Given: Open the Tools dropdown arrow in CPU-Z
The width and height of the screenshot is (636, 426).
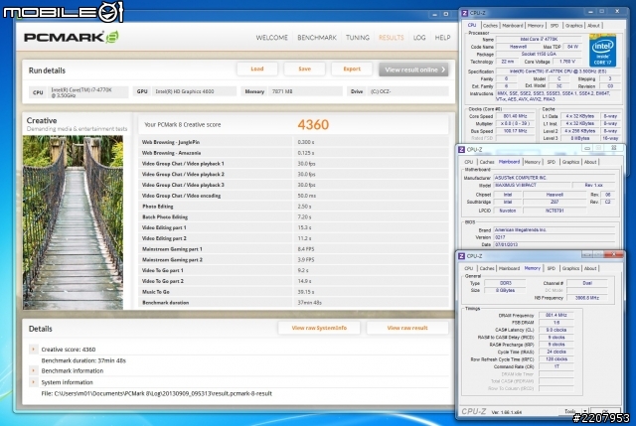Looking at the screenshot, I should tap(584, 411).
